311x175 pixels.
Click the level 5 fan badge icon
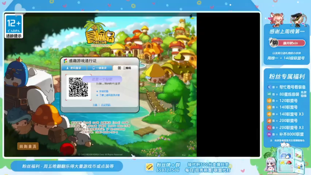tap(269, 87)
